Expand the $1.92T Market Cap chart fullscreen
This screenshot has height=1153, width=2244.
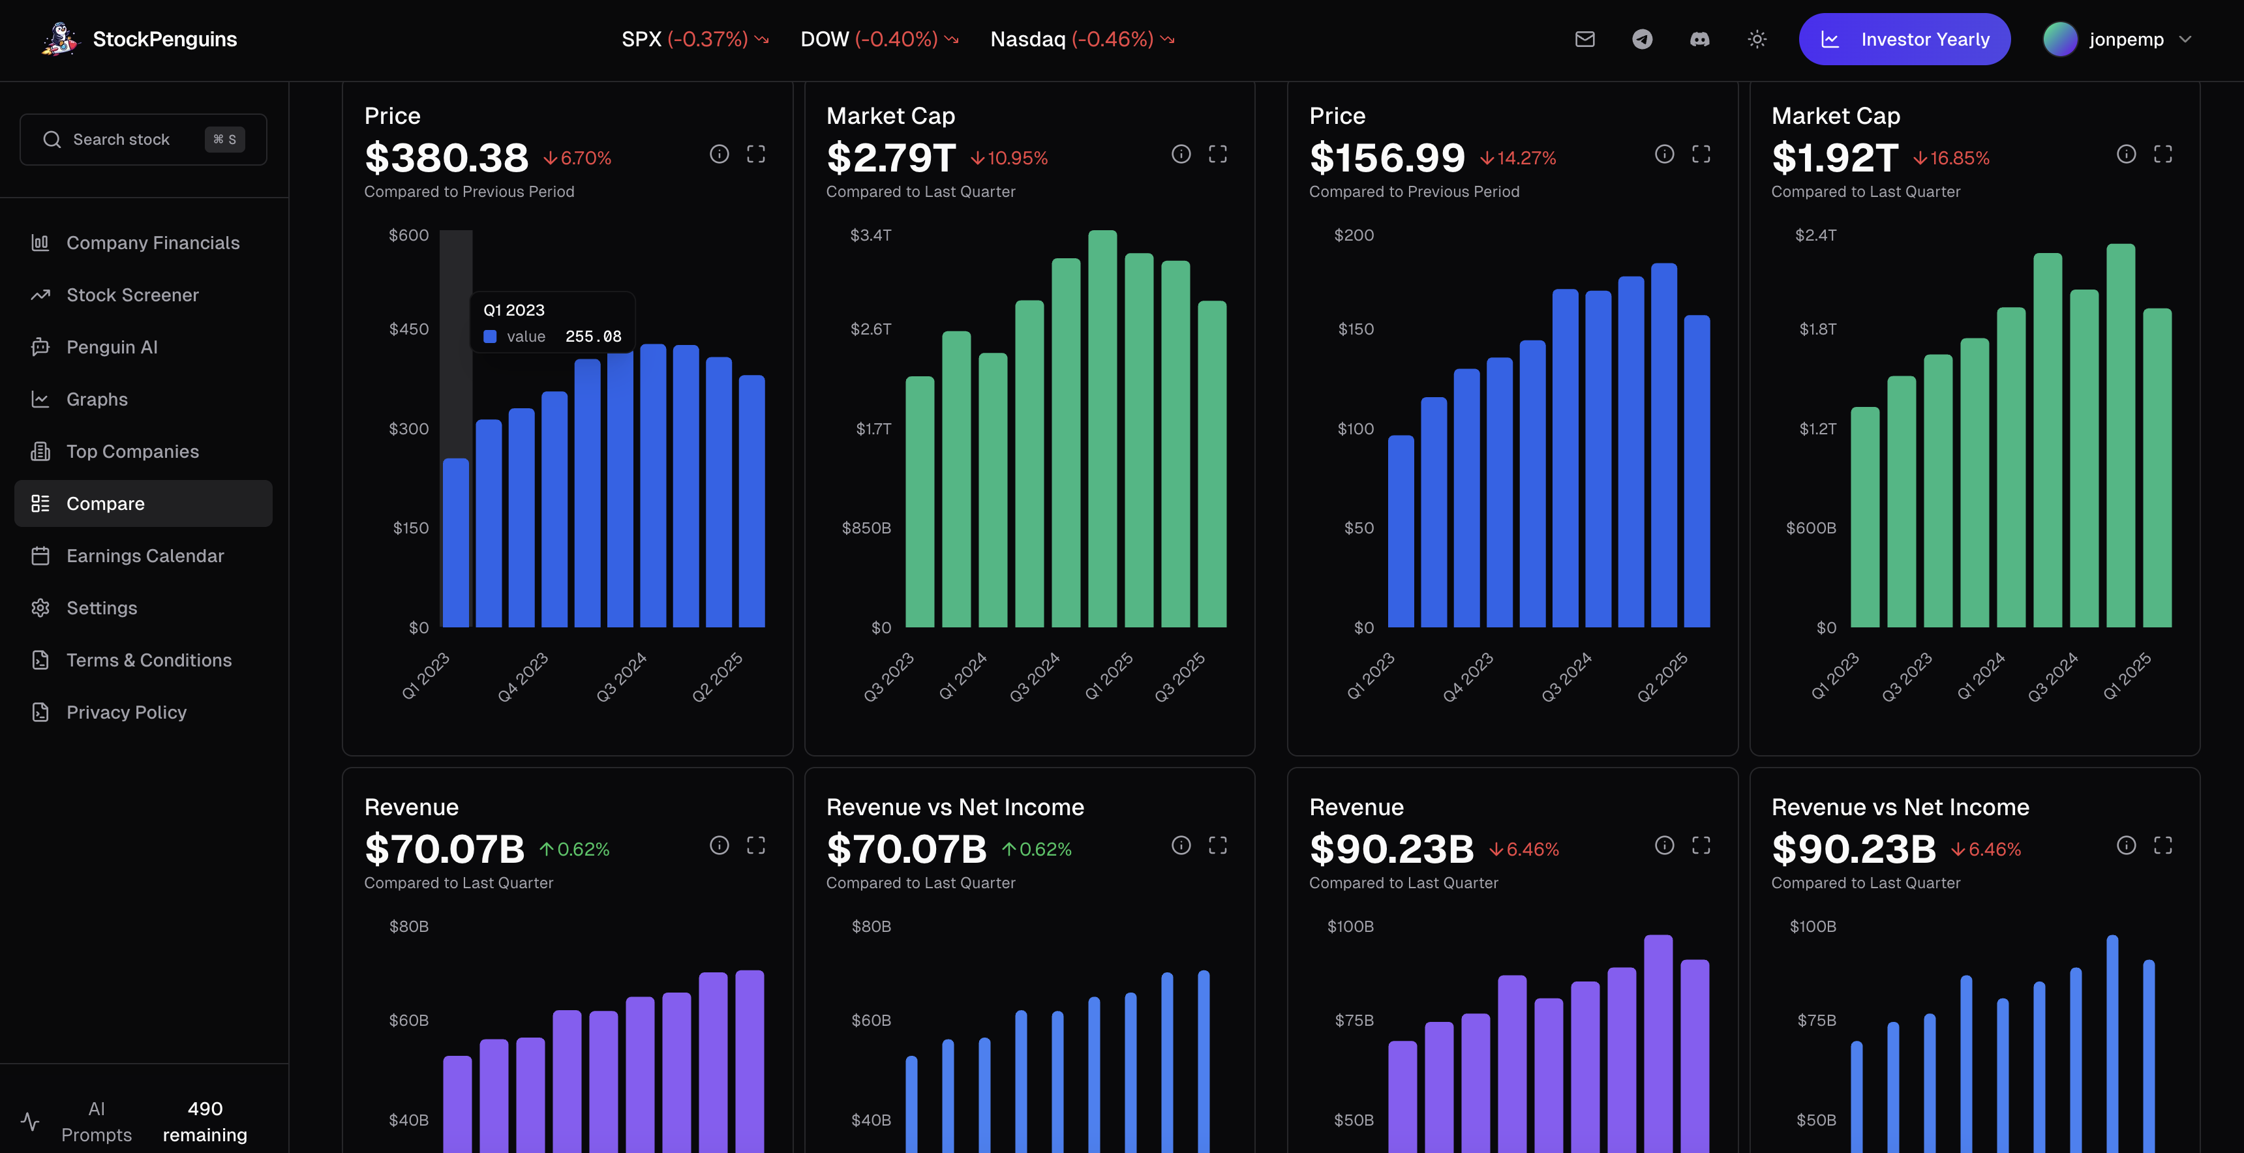pyautogui.click(x=2162, y=154)
